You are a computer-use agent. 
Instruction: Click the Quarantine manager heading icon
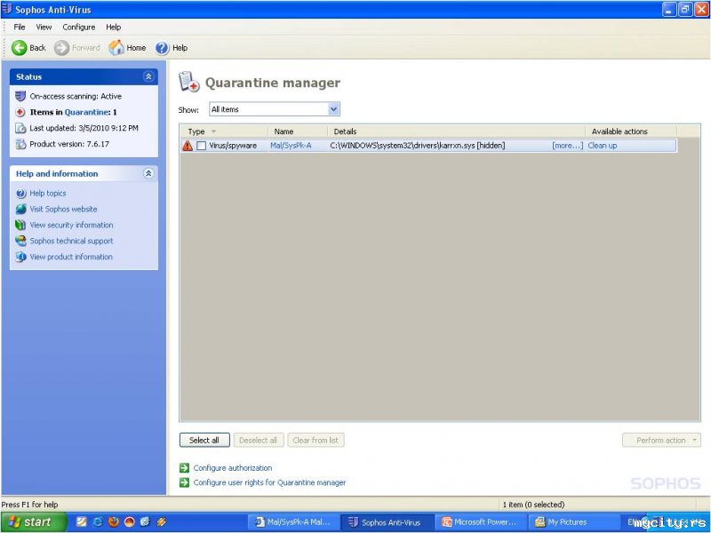point(188,82)
